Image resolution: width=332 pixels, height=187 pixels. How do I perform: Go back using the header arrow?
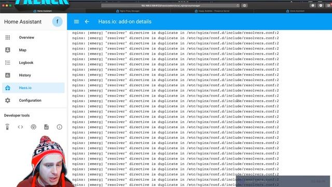[x=87, y=22]
